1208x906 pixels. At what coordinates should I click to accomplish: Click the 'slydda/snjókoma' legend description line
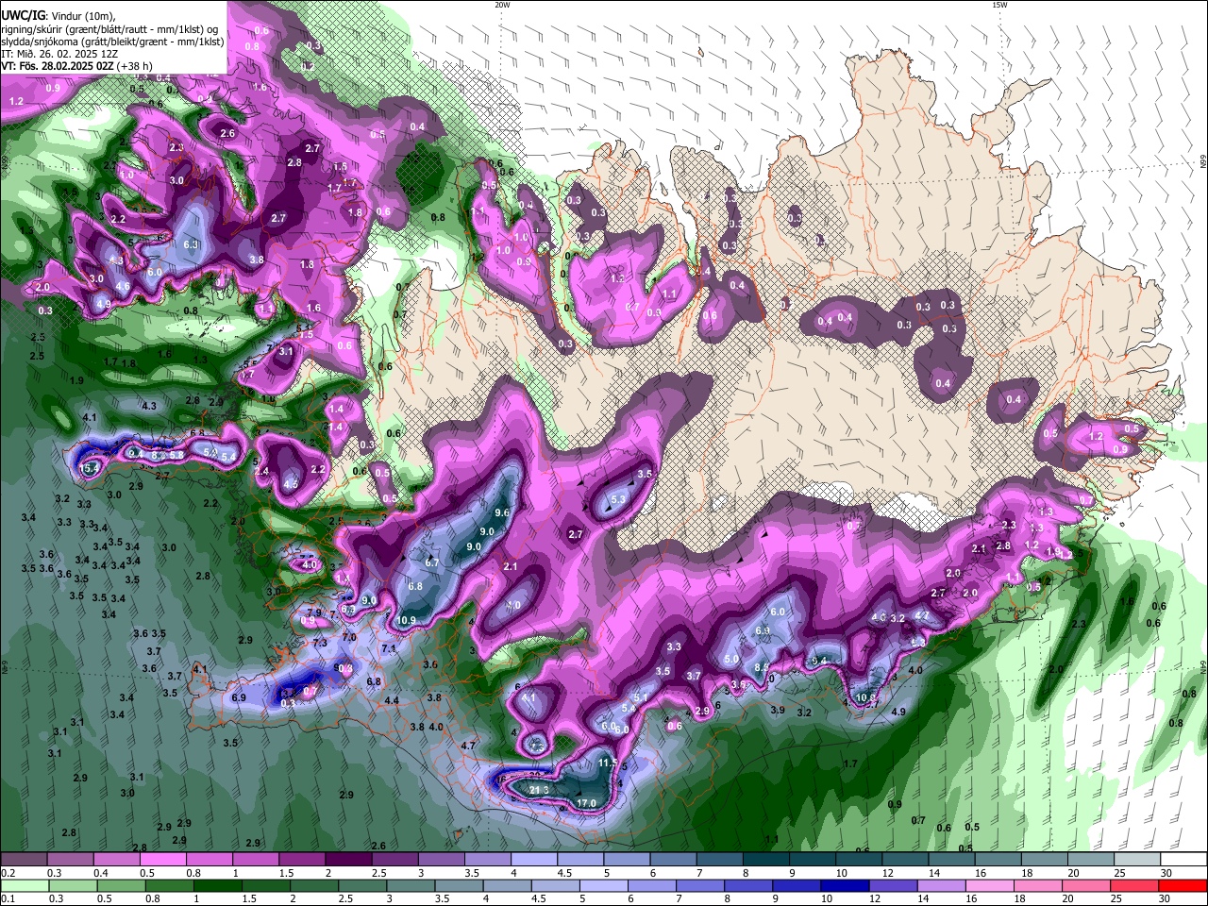point(112,42)
